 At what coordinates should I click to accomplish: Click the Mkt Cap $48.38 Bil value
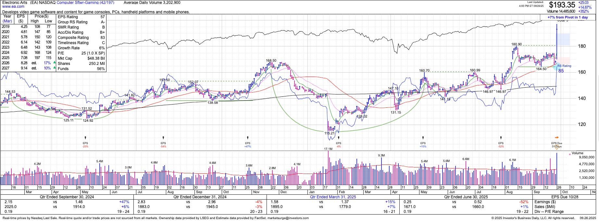(96, 58)
